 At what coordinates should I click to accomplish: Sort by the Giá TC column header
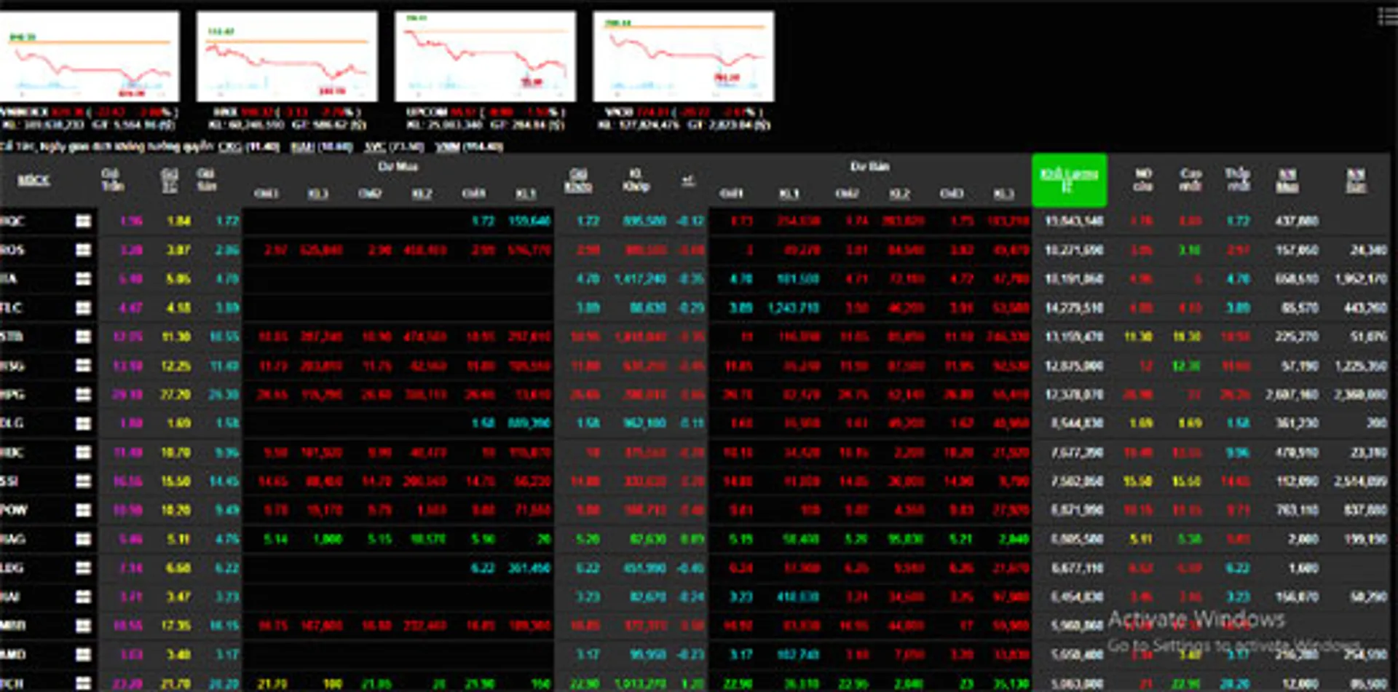point(169,180)
